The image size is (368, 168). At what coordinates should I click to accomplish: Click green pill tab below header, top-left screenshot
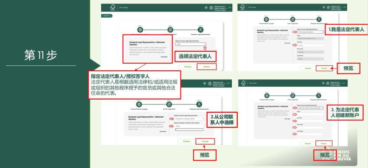[x=107, y=16]
